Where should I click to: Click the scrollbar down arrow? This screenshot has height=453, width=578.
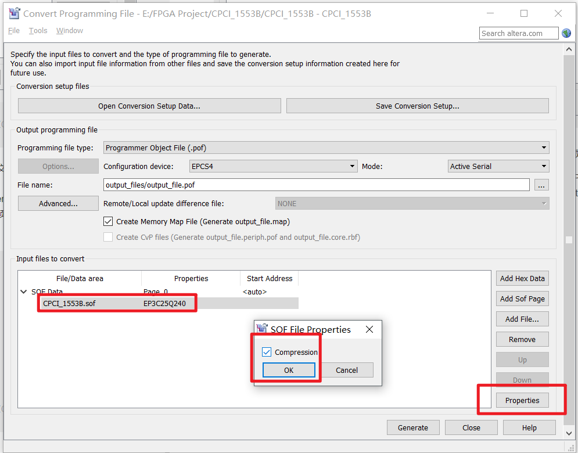tap(569, 432)
